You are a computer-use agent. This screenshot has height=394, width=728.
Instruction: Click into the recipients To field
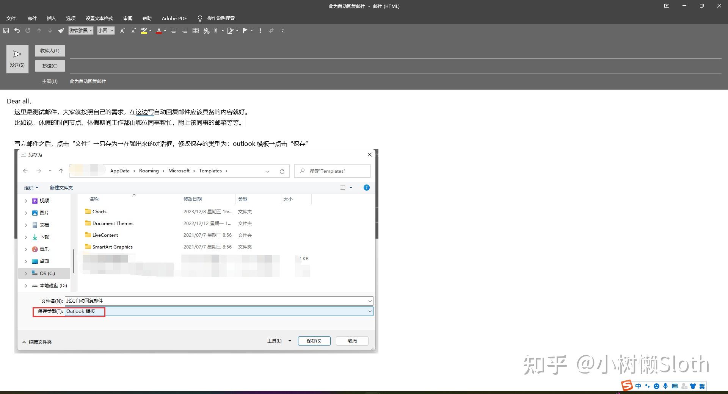(x=395, y=52)
